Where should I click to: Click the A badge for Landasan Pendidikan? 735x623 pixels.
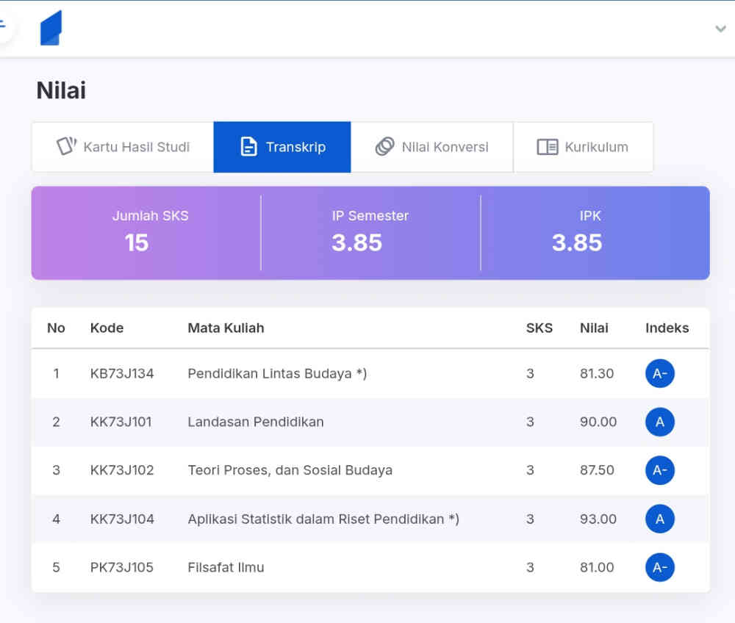[x=659, y=422]
